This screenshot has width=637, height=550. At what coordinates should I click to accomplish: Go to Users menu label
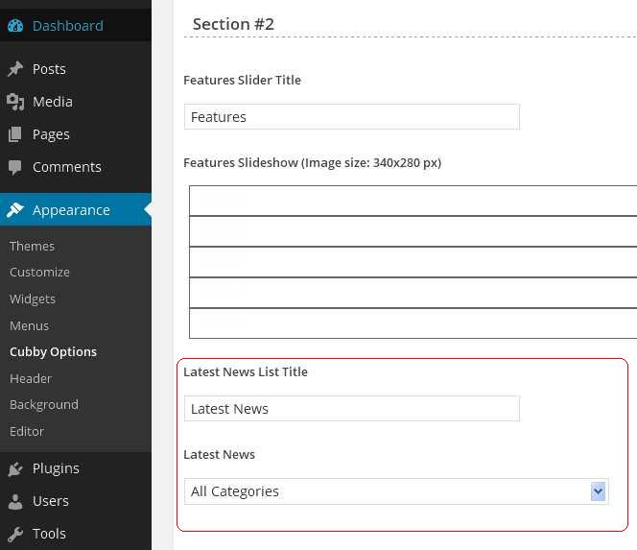51,501
